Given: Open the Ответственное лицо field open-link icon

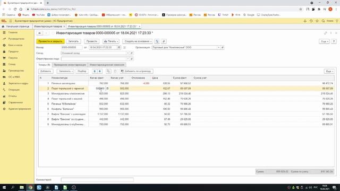Looking at the screenshot, I should [131, 59].
